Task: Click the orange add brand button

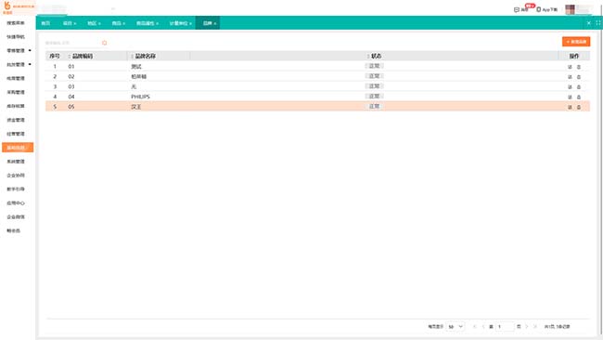Action: point(576,42)
